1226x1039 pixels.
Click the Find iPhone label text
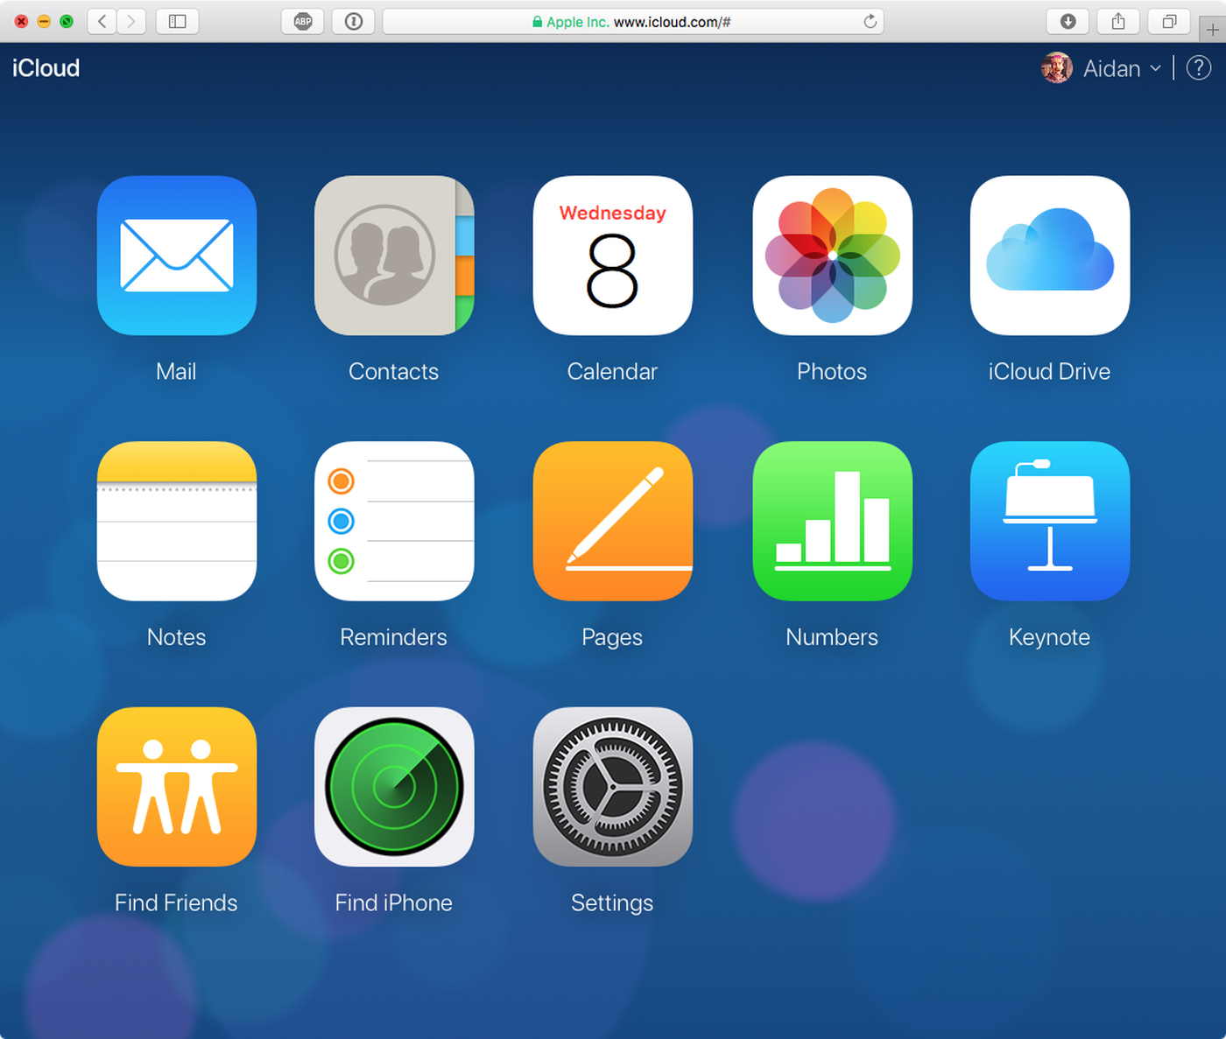393,902
